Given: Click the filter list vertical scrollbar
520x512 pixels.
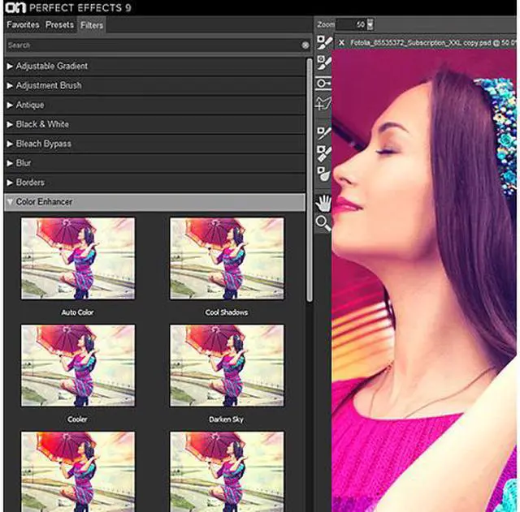Looking at the screenshot, I should tap(310, 179).
